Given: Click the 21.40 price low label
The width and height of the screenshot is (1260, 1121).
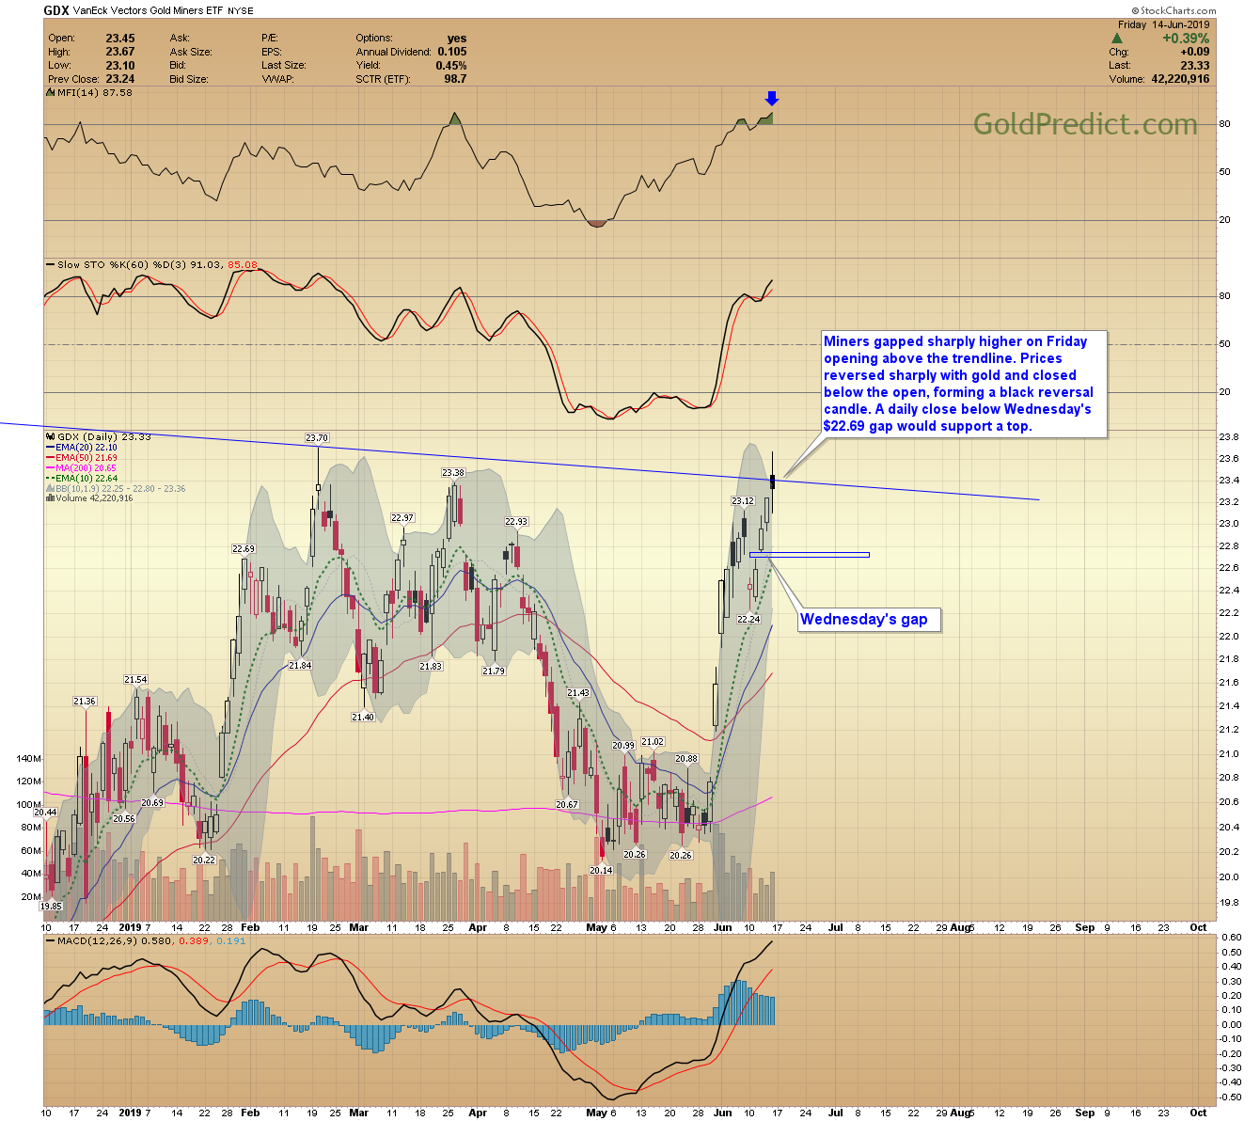Looking at the screenshot, I should tap(363, 718).
